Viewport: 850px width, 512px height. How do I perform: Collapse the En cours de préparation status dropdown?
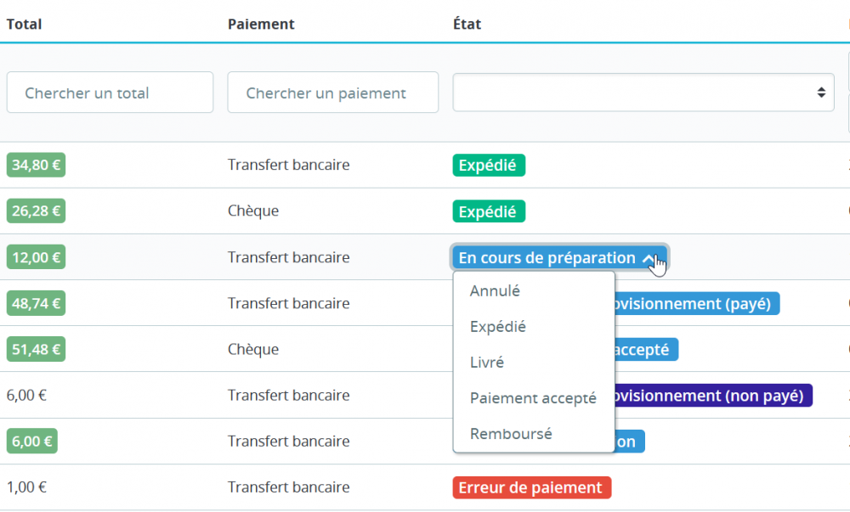coord(559,258)
